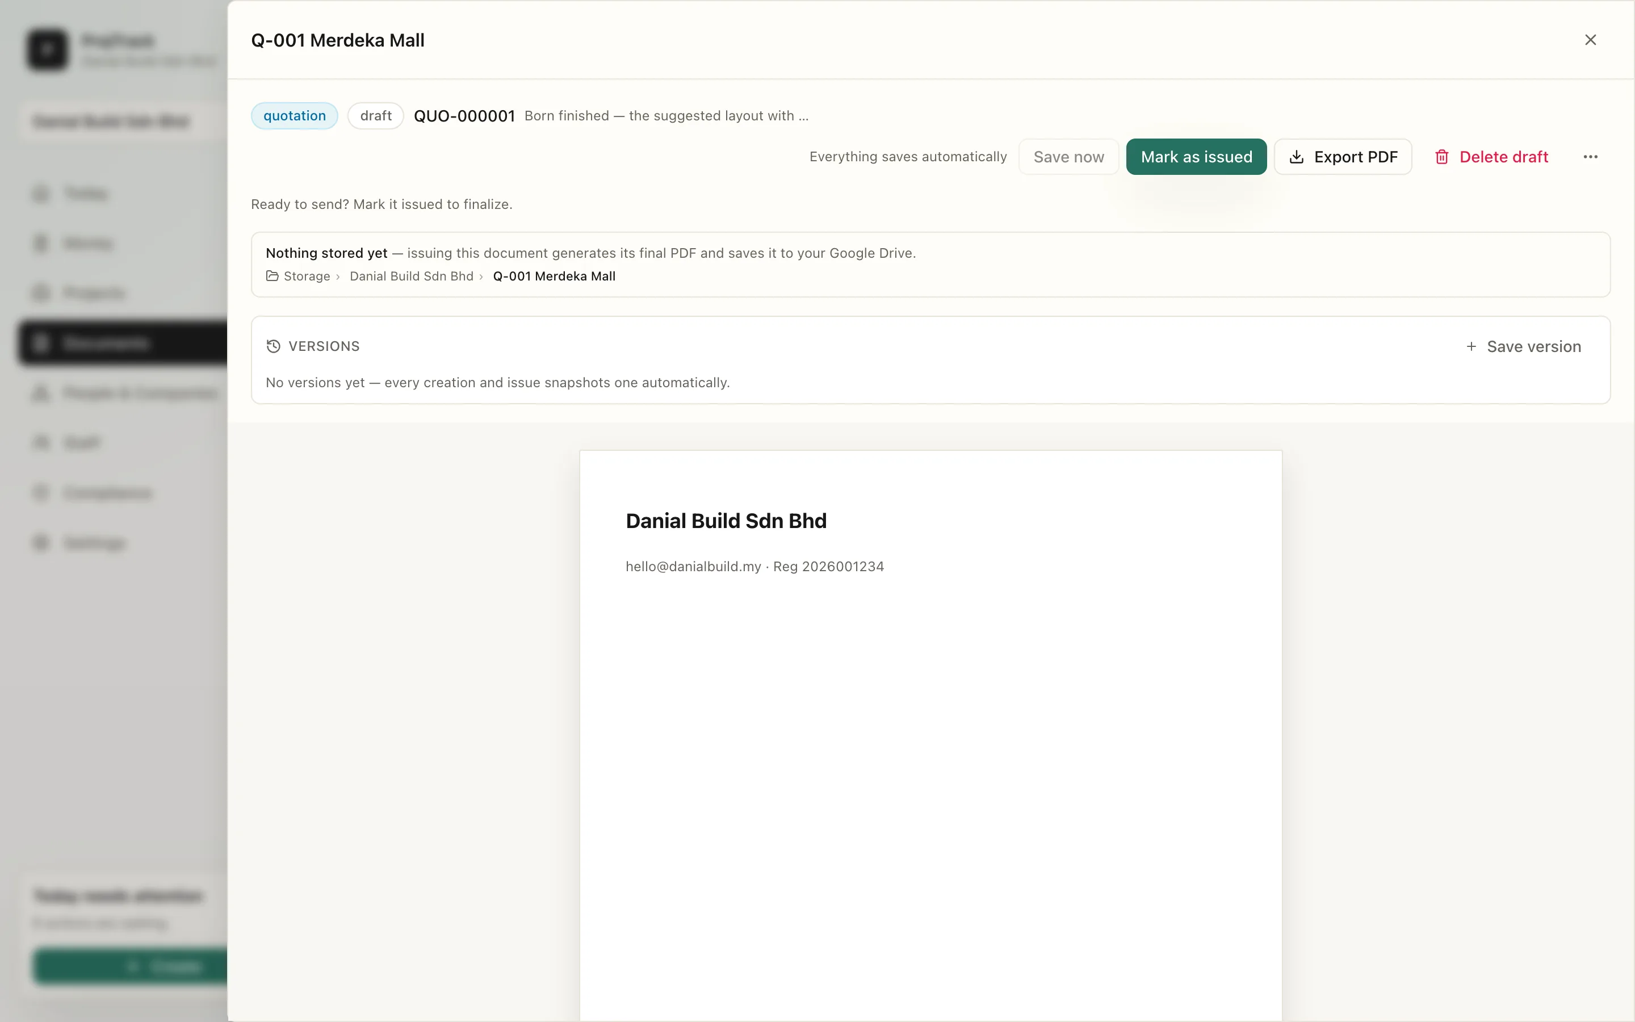Screen dimensions: 1635x1022
Task: Click the Q-001 Merdeka Mall panel title
Action: 338,40
